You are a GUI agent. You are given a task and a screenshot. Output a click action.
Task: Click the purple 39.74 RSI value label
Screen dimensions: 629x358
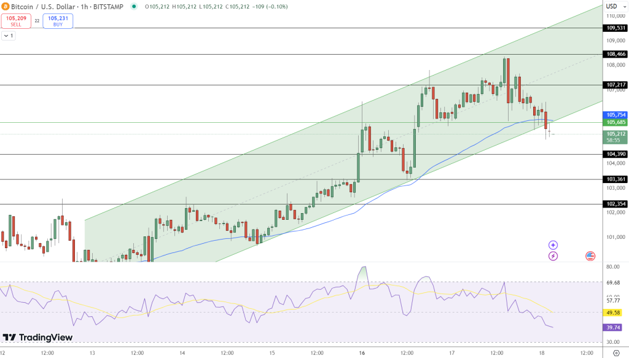[613, 327]
